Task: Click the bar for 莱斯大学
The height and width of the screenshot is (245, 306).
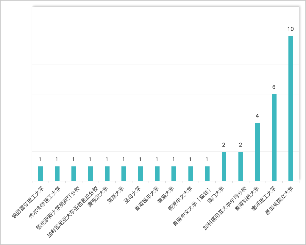Action: coord(124,174)
